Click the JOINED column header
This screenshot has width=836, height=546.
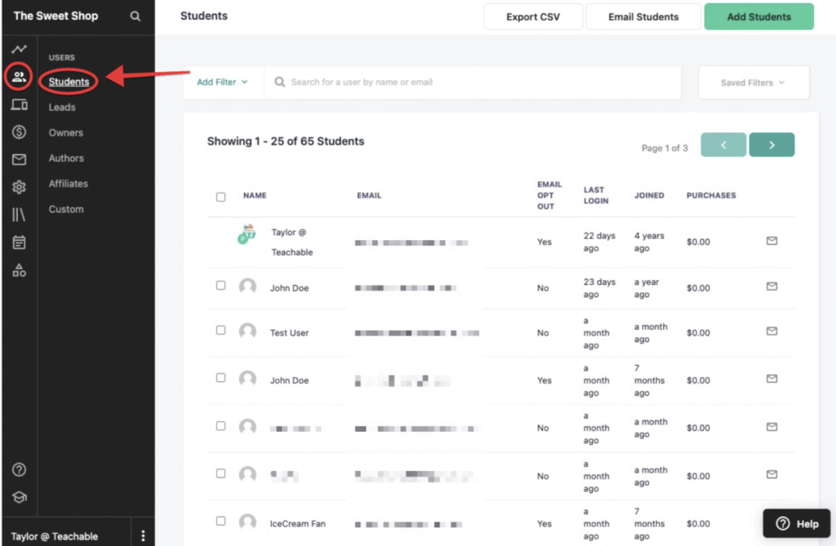(x=649, y=196)
